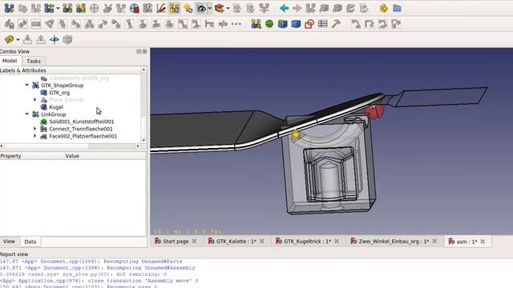513x288 pixels.
Task: Click the tree scrollbar down arrow
Action: [143, 141]
